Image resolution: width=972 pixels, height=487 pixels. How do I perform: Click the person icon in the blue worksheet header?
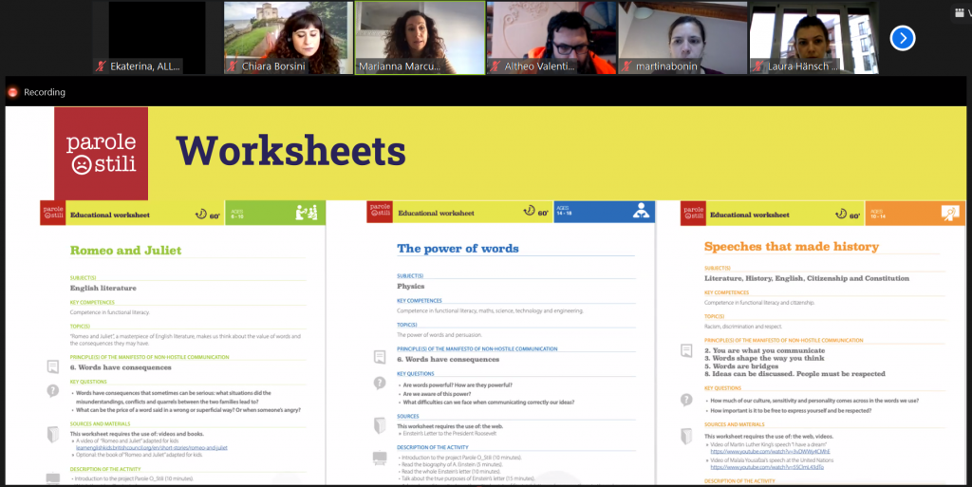(641, 212)
